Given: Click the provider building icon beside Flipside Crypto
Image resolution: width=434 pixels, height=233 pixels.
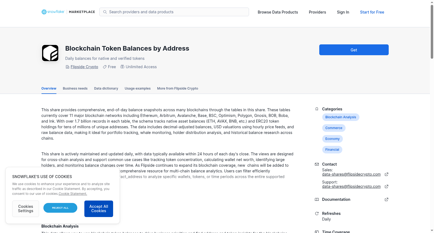Looking at the screenshot, I should 68,67.
